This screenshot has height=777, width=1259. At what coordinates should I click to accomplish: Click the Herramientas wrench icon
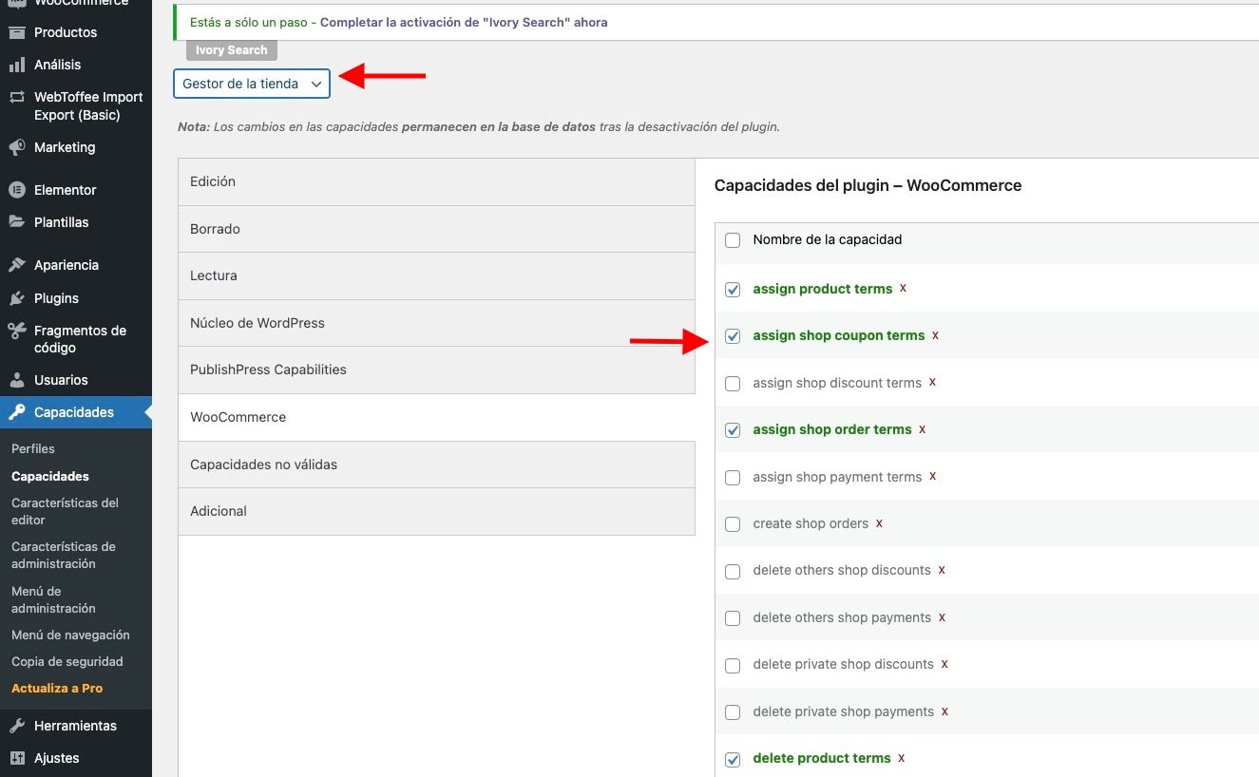pos(16,726)
